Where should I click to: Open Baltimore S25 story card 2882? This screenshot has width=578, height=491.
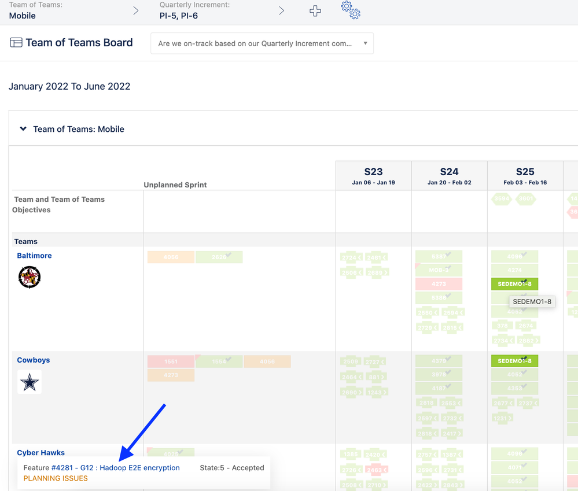529,341
